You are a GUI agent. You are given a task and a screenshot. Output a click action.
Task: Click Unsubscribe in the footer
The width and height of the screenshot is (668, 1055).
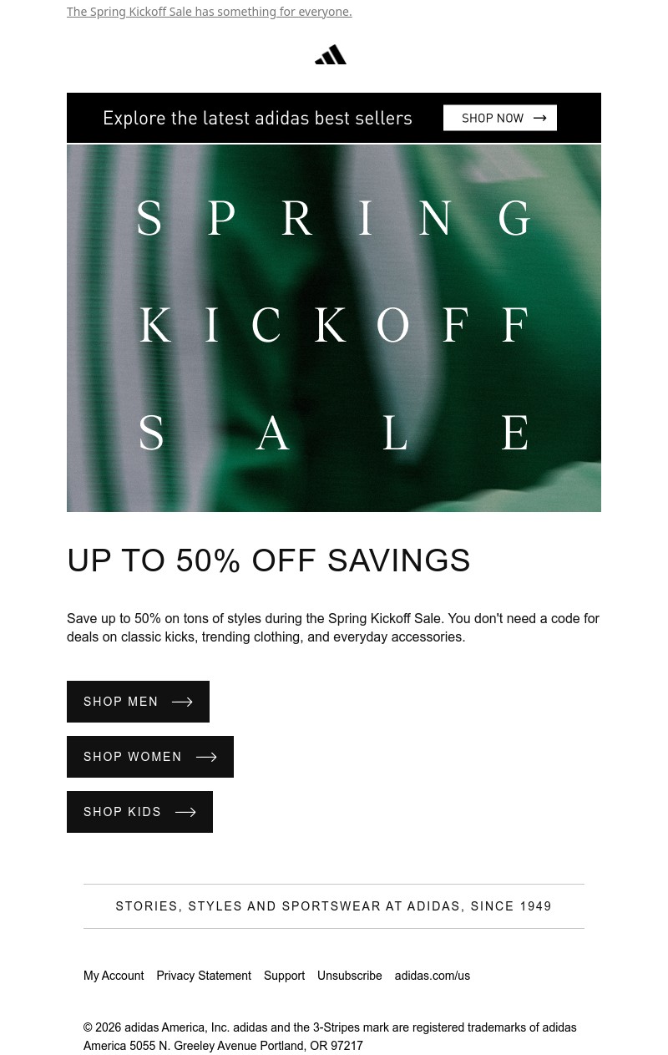pyautogui.click(x=350, y=976)
